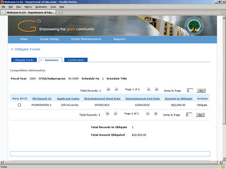Viewport: 226px width, 169px height.
Task: Go to last page in lower pager
Action: 155,114
